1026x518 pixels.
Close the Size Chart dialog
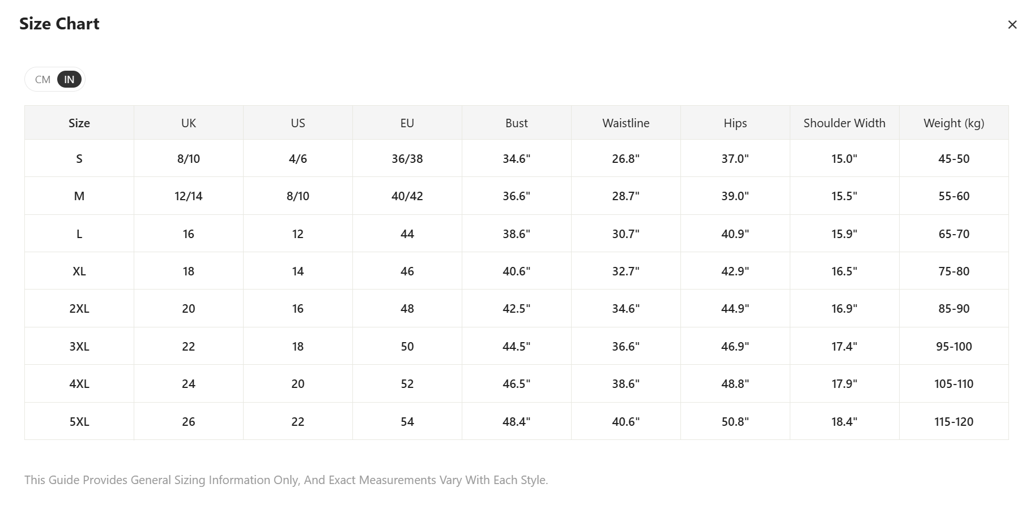click(x=1012, y=25)
